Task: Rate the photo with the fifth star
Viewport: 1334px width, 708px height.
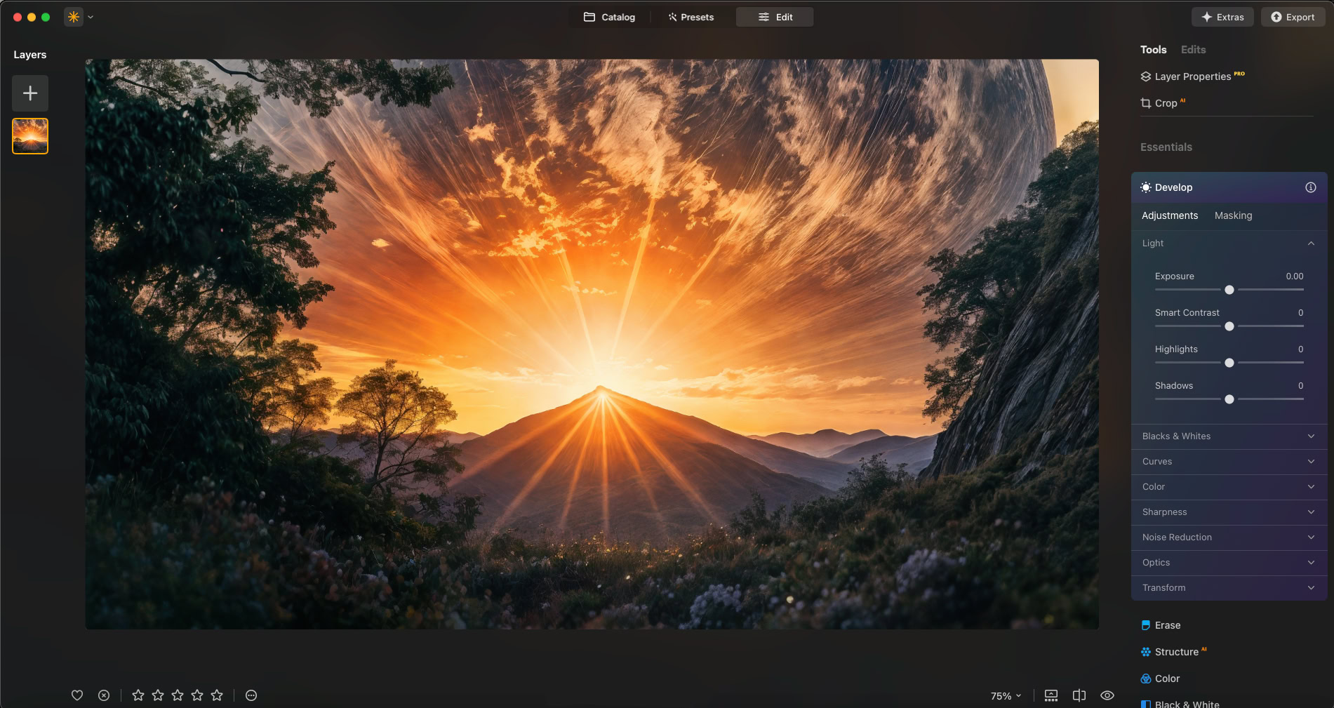Action: [x=217, y=695]
